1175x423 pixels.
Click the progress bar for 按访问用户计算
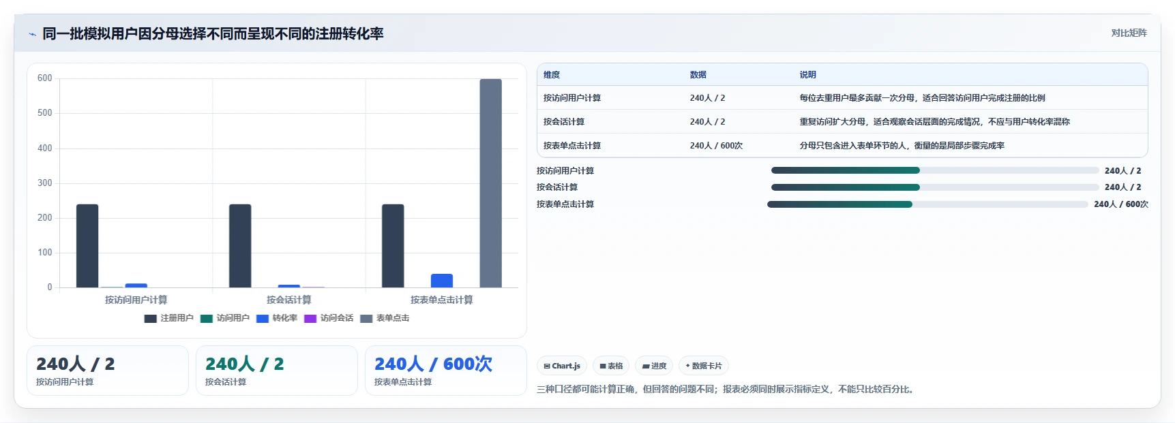[x=935, y=170]
